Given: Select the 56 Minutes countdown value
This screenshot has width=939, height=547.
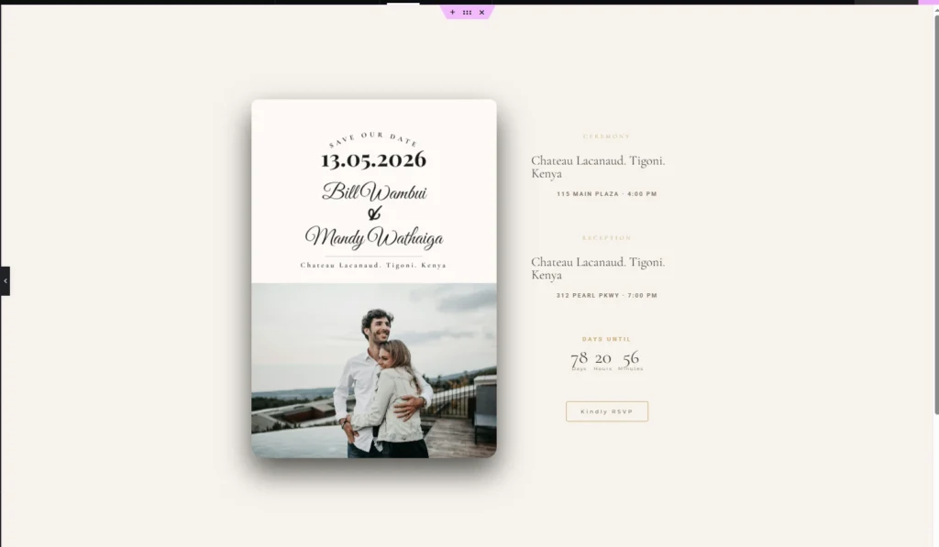Looking at the screenshot, I should coord(631,360).
